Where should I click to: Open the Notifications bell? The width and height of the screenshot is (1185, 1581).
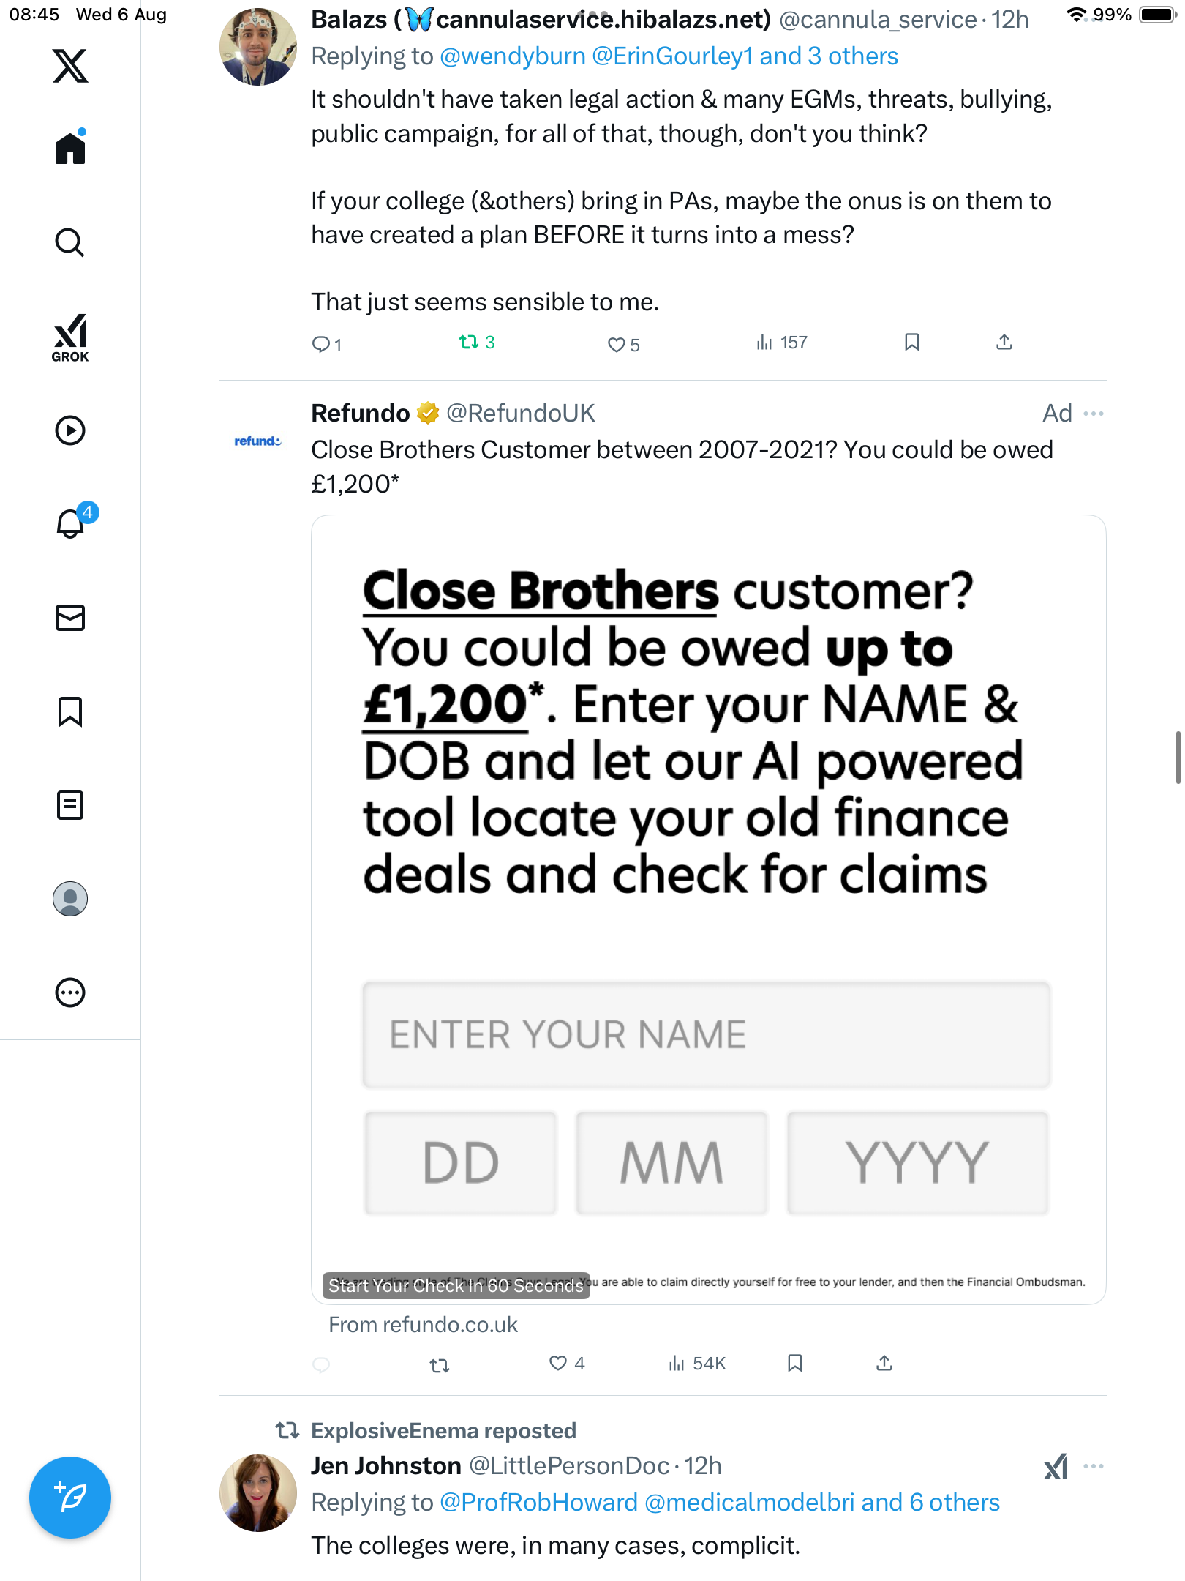[70, 523]
